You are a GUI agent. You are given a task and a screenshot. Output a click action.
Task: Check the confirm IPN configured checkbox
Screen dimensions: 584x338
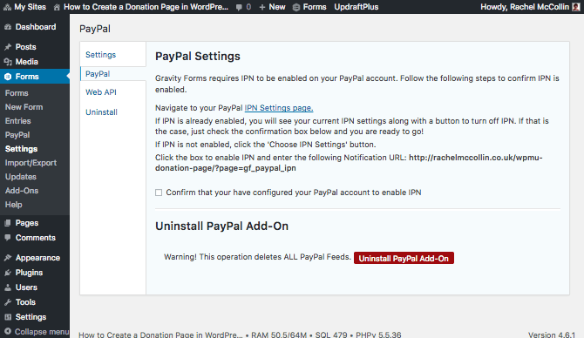(159, 193)
